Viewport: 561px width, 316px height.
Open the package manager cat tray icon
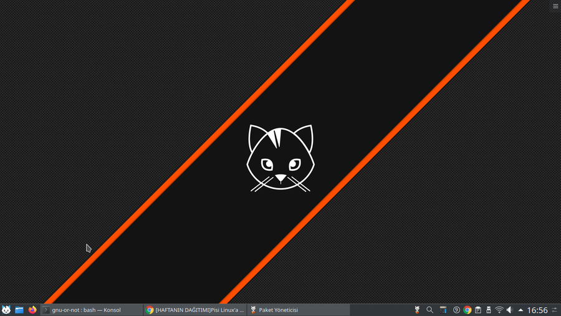click(x=417, y=310)
